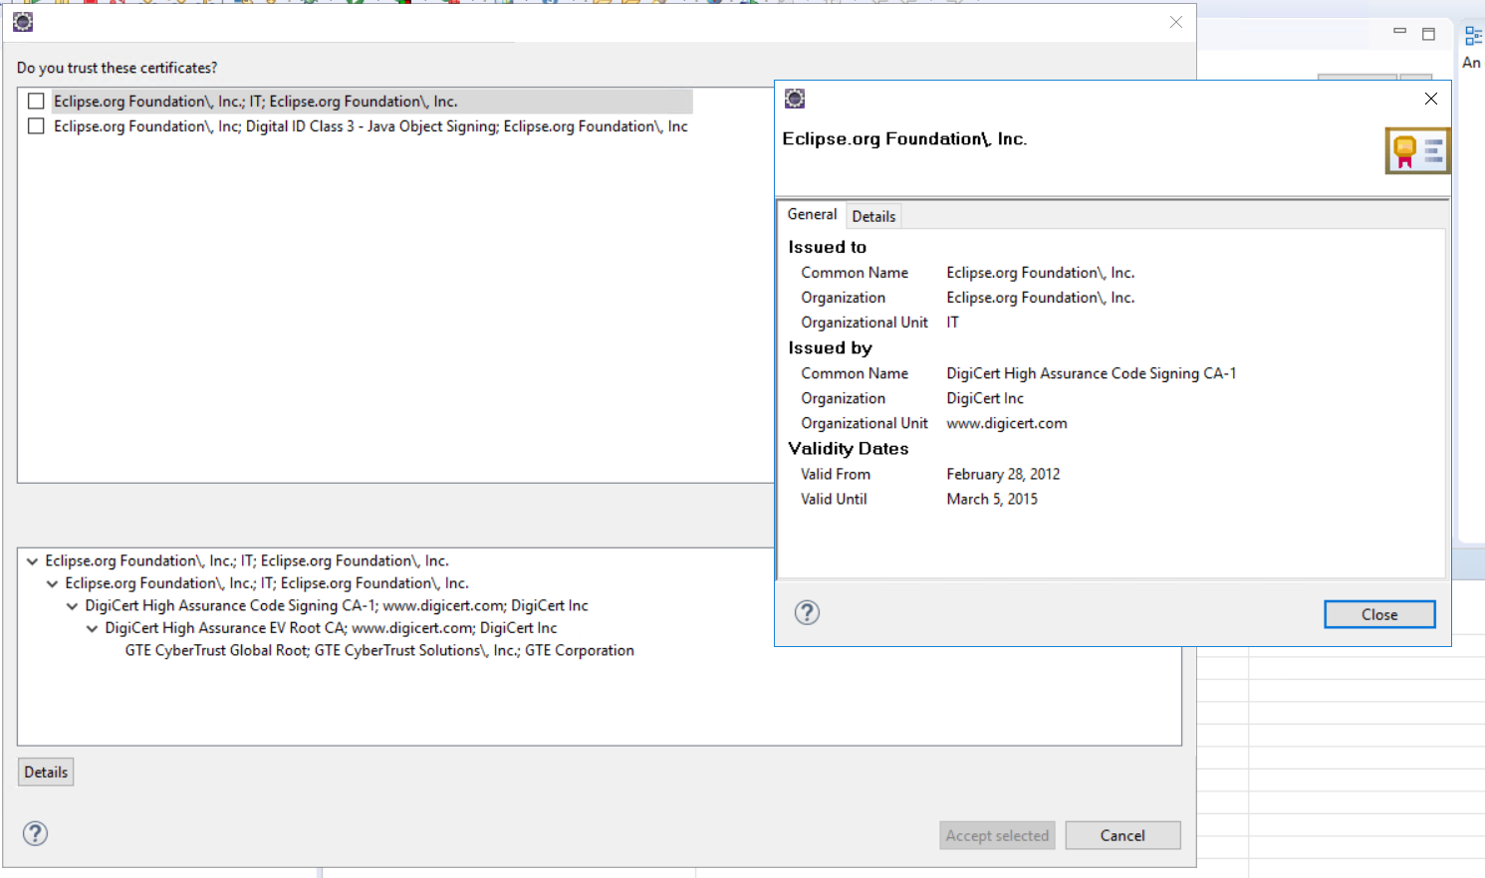Screen dimensions: 1485x878
Task: Click the Outline view icon in background window
Action: pyautogui.click(x=1473, y=37)
